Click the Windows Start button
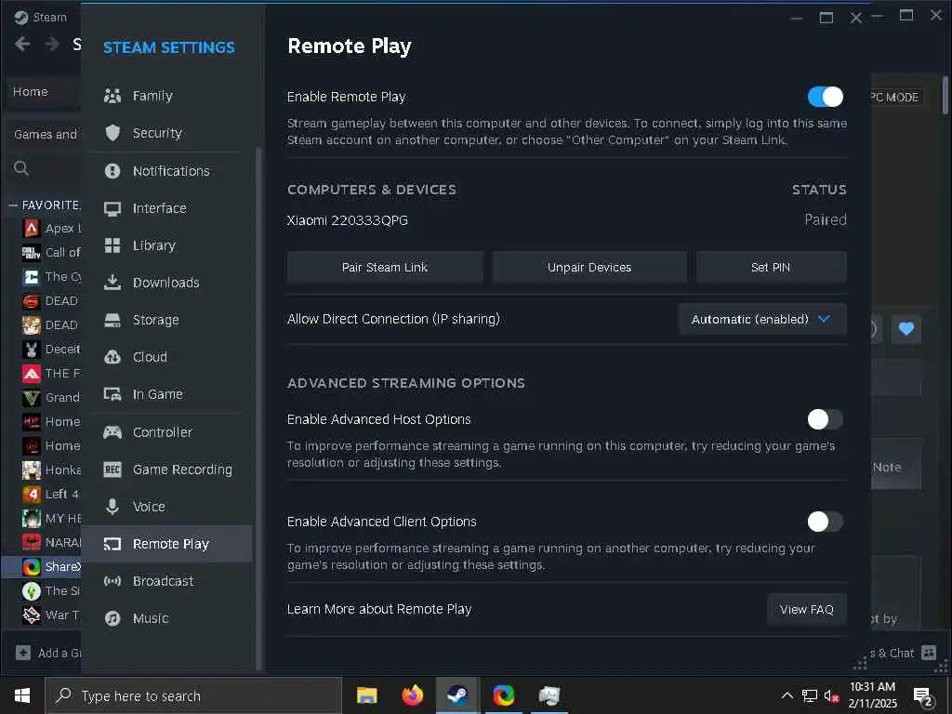Screen dimensions: 952x714 point(22,695)
